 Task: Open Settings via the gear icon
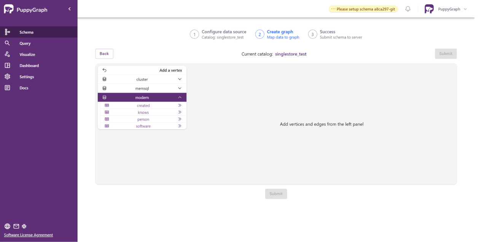[x=7, y=76]
